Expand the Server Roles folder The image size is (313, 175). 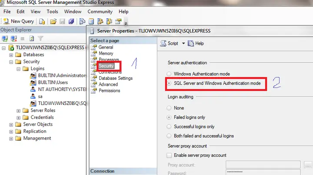(x=18, y=110)
